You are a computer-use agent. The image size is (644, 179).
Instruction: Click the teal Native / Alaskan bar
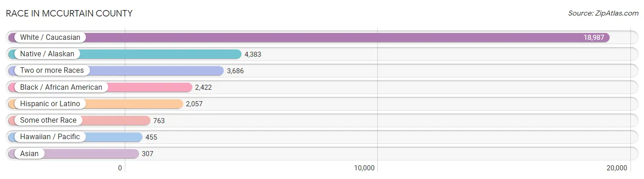(125, 54)
